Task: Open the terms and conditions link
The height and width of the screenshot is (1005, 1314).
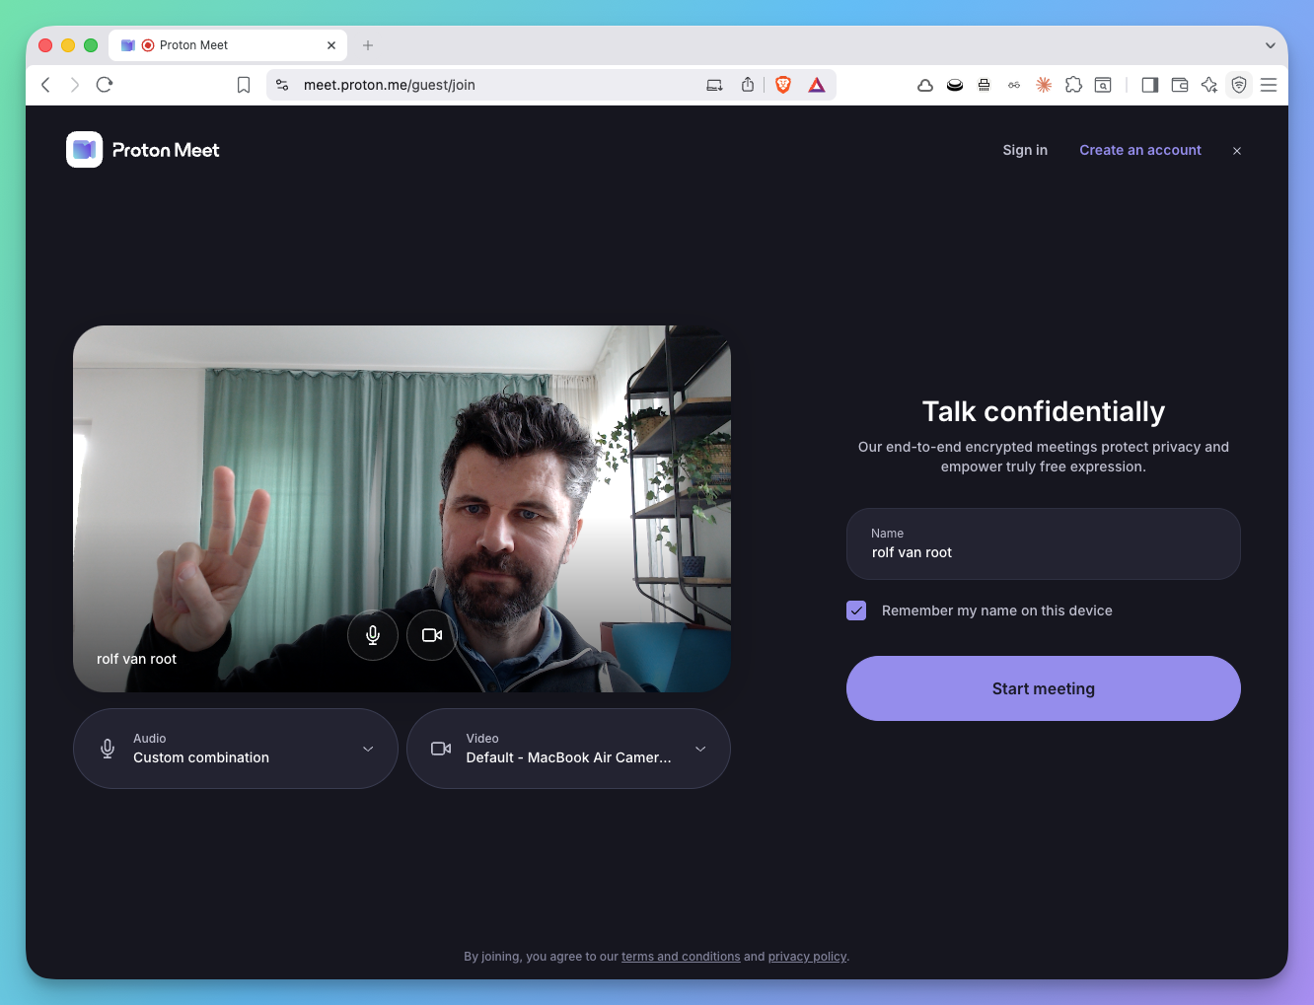Action: [681, 957]
